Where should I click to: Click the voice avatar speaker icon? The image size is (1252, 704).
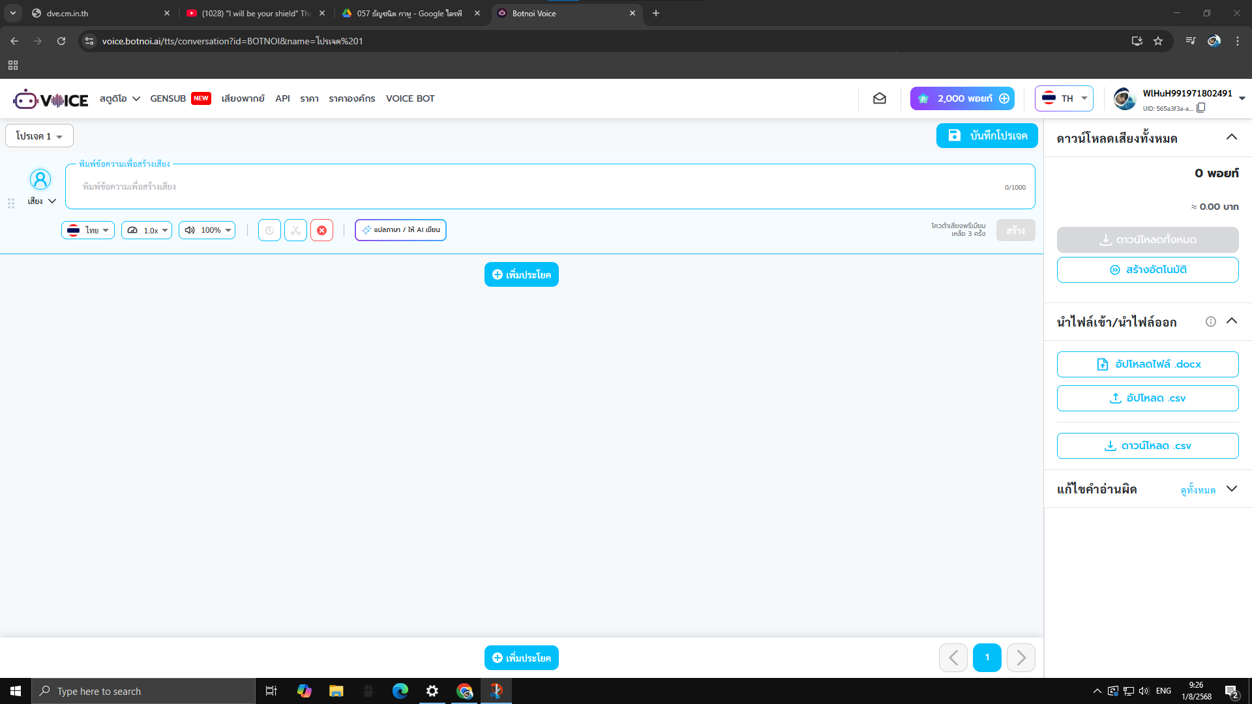[x=40, y=179]
